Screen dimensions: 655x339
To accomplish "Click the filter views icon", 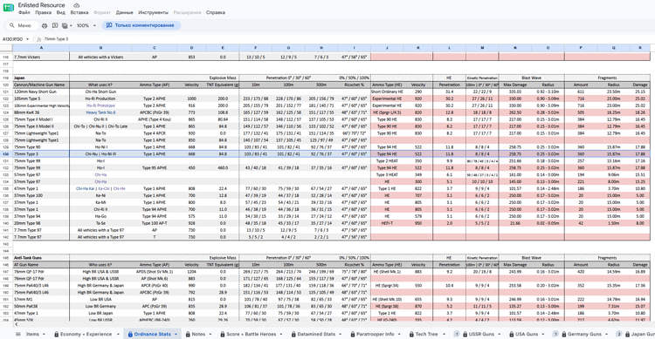I will point(65,25).
